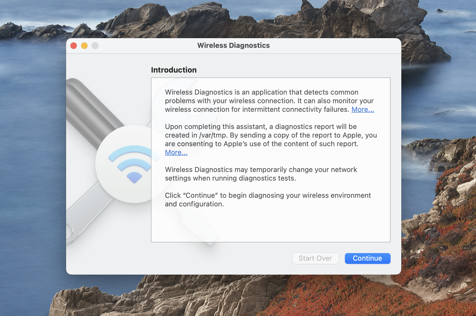Click the disabled Start Over button

point(315,258)
